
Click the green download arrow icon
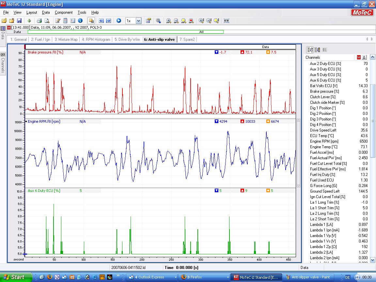29,21
